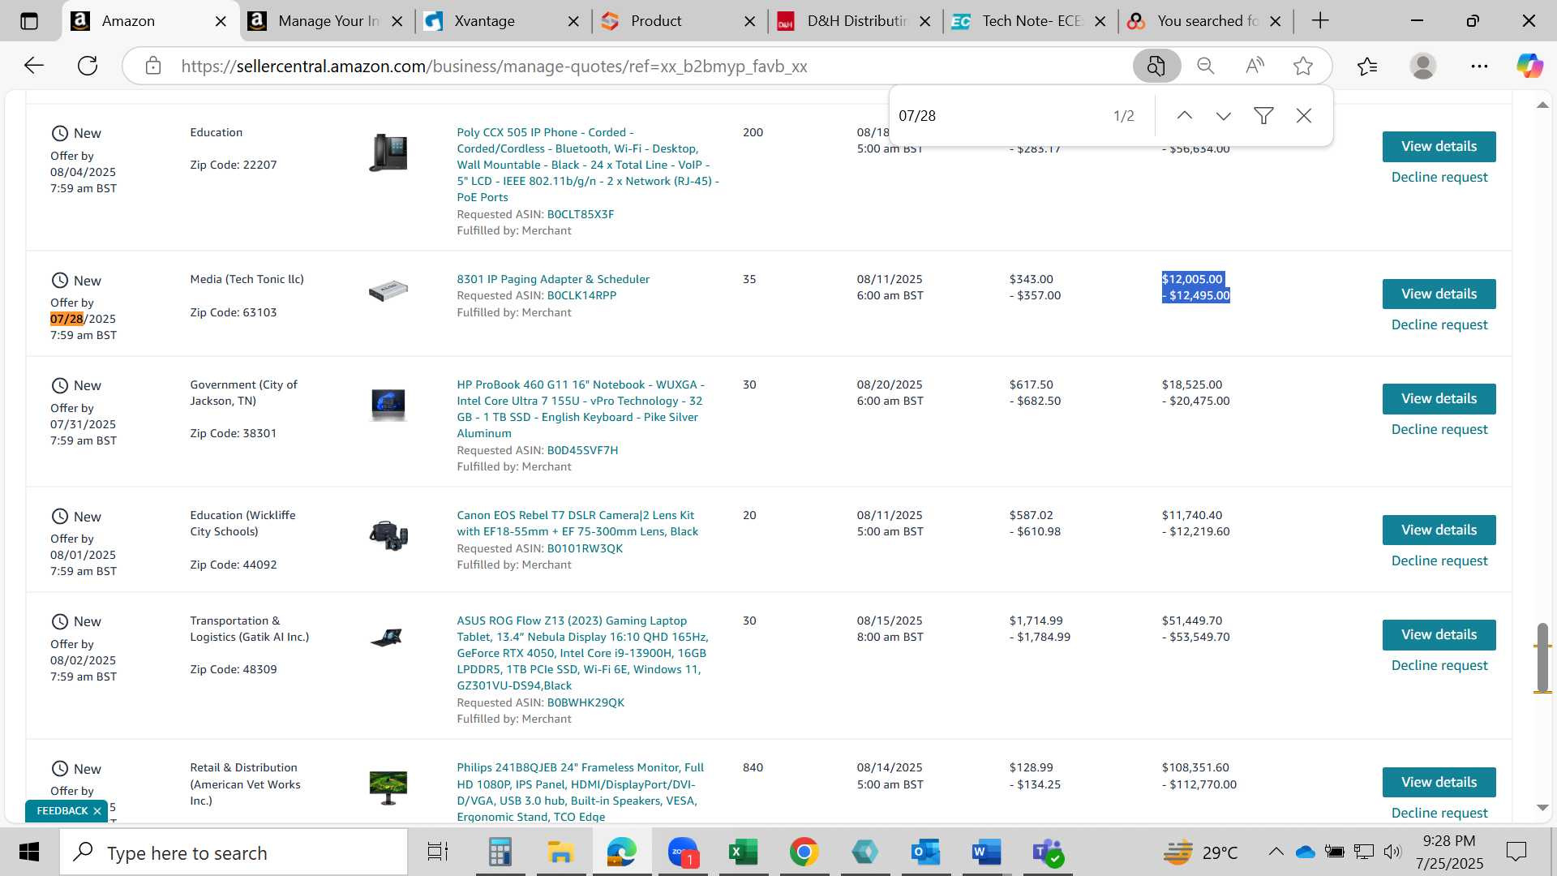Open Excel from taskbar
The image size is (1557, 876).
coord(743,852)
